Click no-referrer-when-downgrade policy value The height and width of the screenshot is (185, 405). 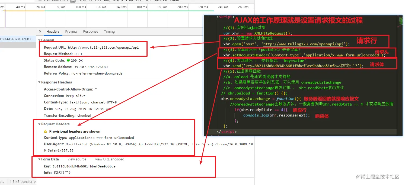coord(97,73)
